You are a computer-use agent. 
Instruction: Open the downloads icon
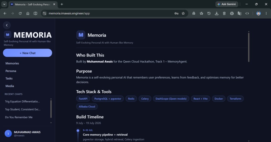tap(217, 13)
